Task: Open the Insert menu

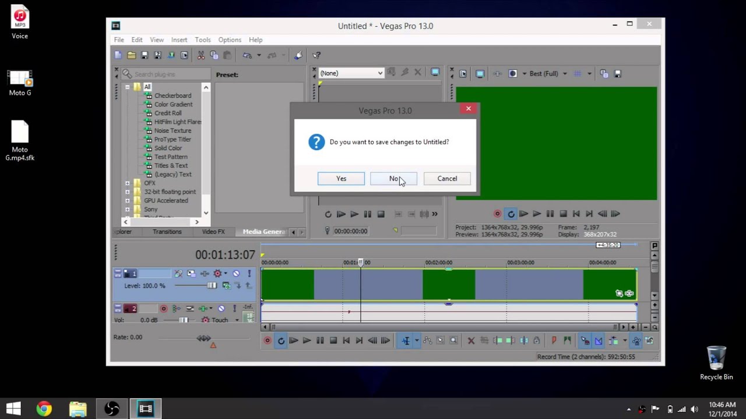Action: pos(179,40)
